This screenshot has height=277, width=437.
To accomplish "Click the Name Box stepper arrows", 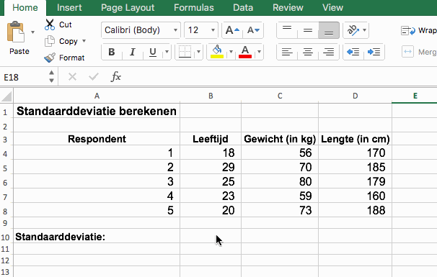I will pyautogui.click(x=51, y=76).
